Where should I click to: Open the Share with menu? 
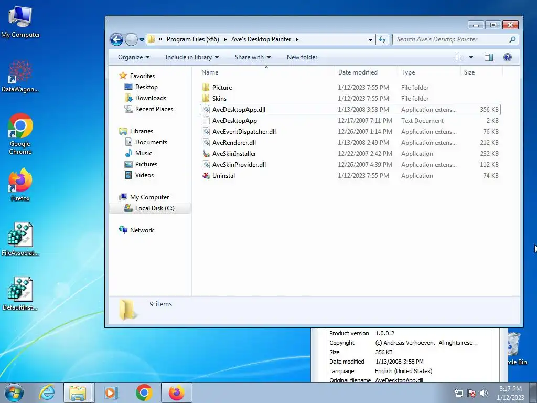[252, 57]
